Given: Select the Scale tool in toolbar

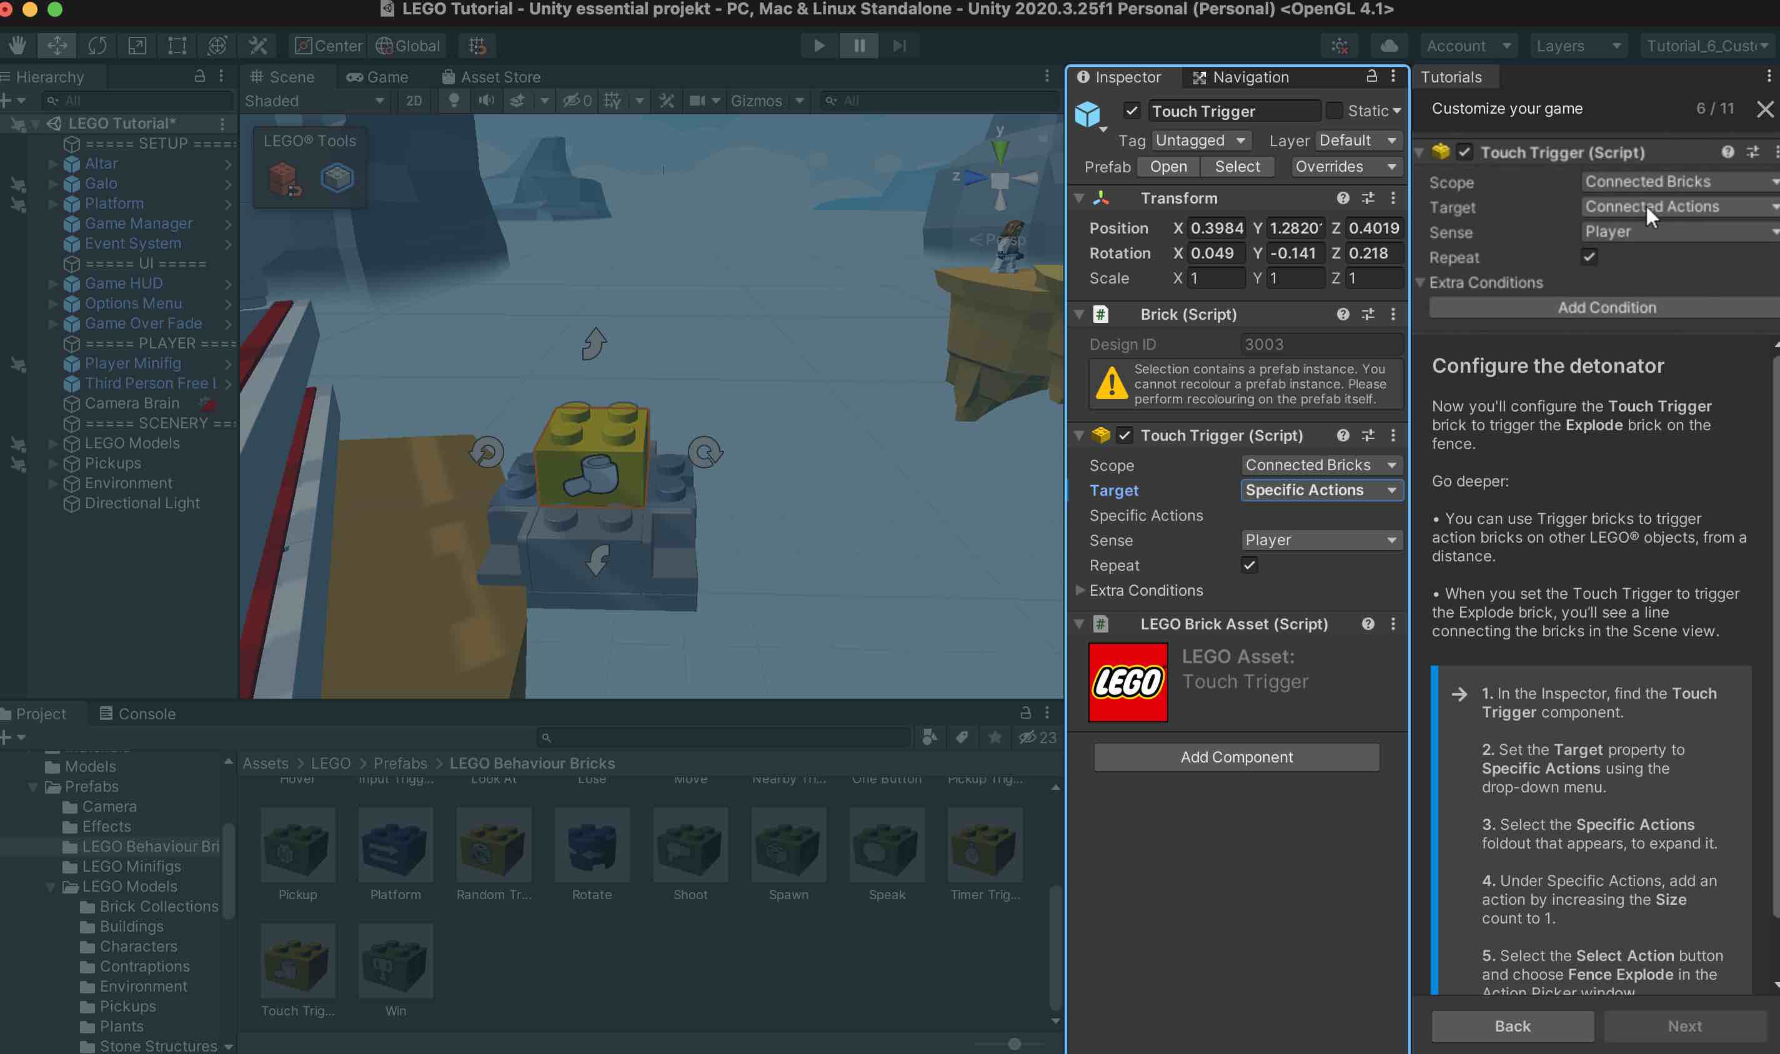Looking at the screenshot, I should pos(137,46).
